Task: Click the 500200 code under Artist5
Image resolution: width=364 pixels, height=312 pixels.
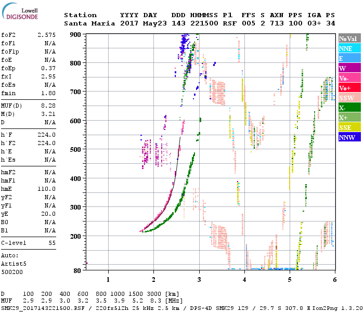Action: (12, 272)
